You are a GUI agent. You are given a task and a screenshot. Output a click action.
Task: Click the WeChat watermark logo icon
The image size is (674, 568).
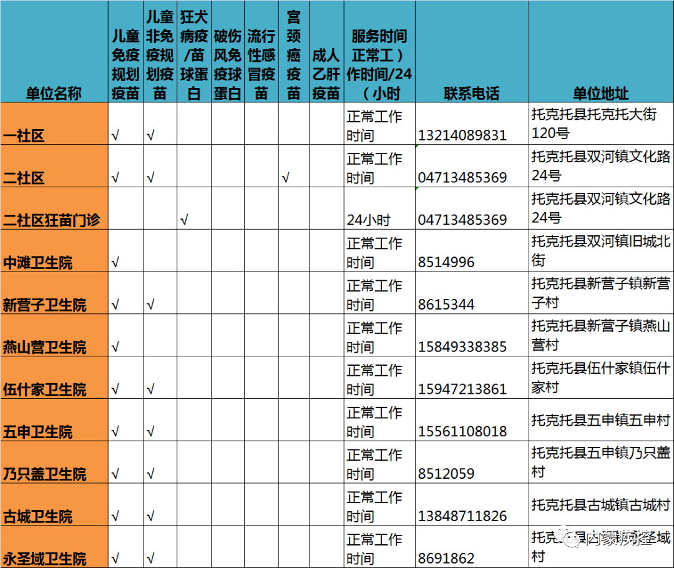pos(572,539)
